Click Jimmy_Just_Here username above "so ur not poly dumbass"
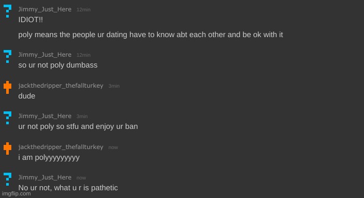This screenshot has width=364, height=198. (45, 55)
